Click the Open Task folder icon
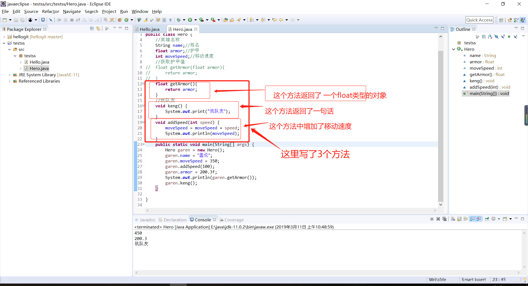 point(232,20)
